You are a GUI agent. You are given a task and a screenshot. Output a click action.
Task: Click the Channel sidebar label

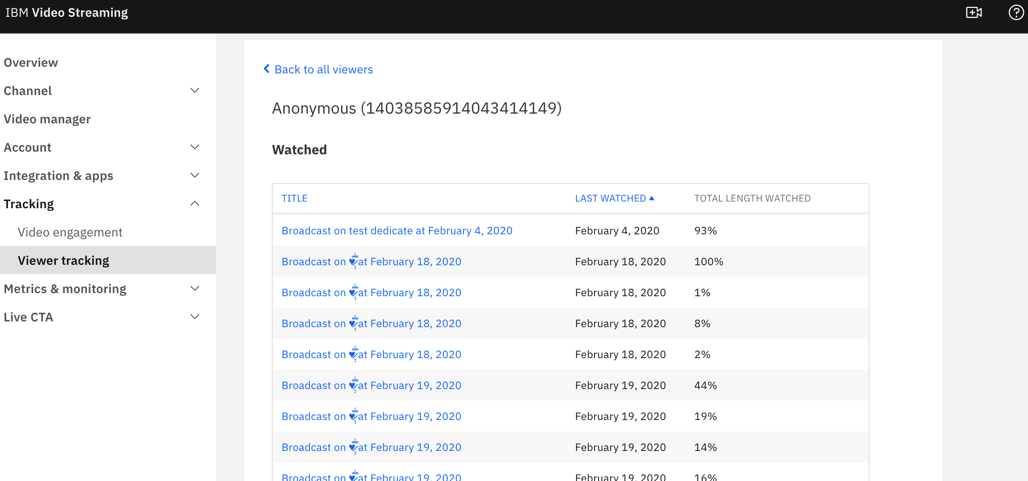[x=28, y=91]
